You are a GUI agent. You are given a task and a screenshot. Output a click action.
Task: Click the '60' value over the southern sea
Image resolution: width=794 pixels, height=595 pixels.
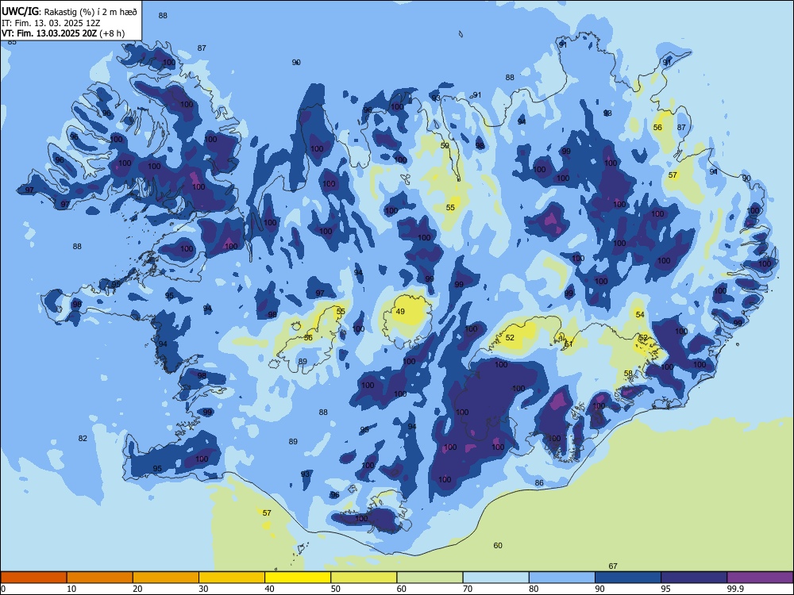click(498, 545)
